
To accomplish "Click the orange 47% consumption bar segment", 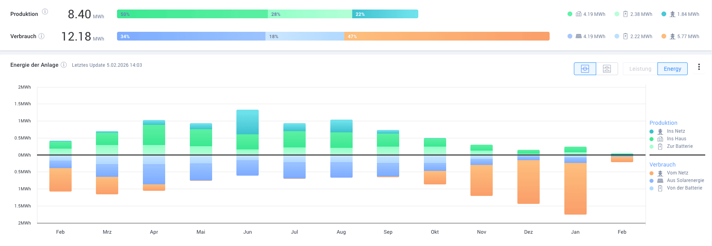I will [447, 36].
